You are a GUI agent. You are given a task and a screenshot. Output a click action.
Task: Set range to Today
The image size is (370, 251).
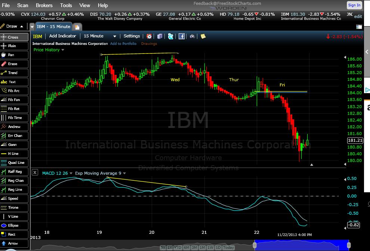point(228,248)
